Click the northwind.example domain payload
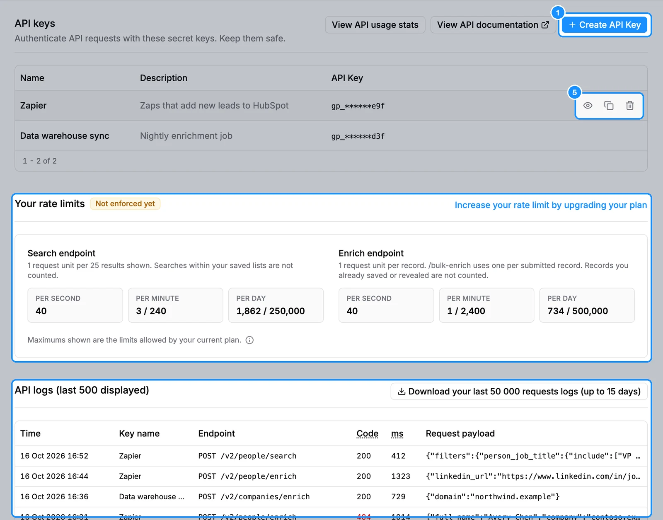The height and width of the screenshot is (520, 663). pos(493,496)
